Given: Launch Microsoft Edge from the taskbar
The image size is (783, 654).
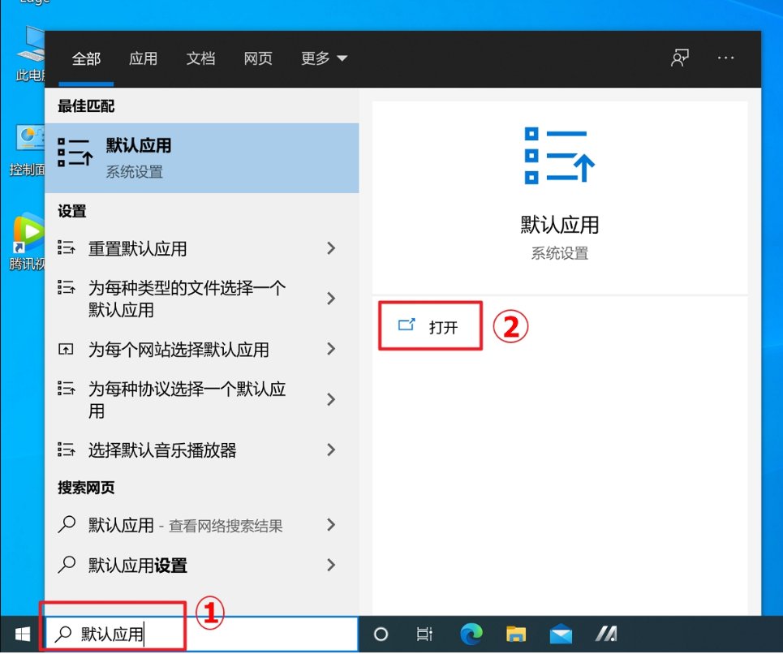Looking at the screenshot, I should point(471,634).
